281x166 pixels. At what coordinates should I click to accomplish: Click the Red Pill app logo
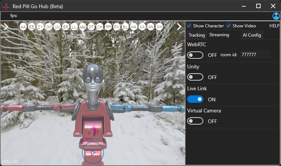coord(6,6)
